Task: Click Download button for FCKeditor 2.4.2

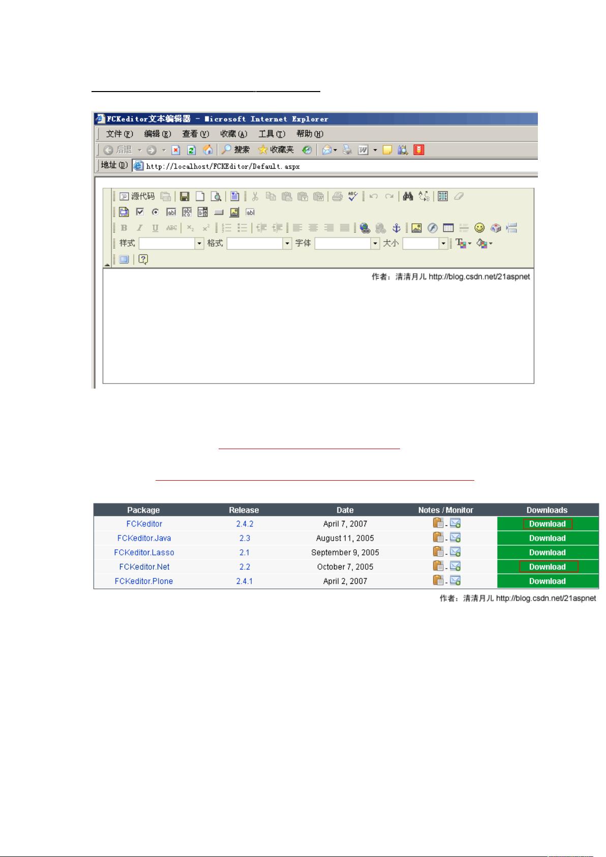Action: (547, 524)
